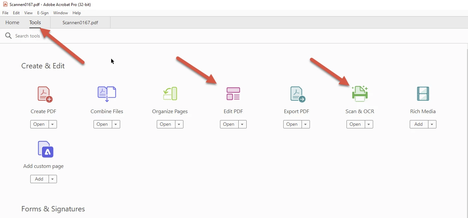Open the Edit PDF tool
Viewport: 468px width, 218px height.
229,124
